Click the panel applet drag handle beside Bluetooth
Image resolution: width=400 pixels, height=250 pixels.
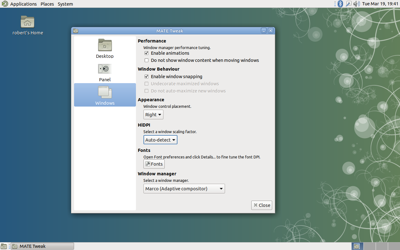point(335,4)
